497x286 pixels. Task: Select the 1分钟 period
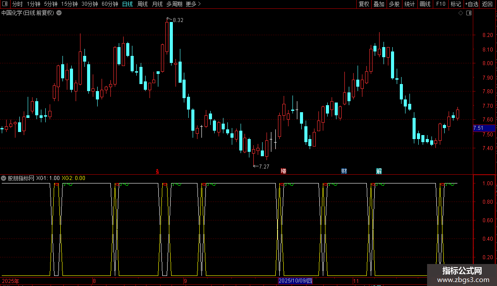[33, 4]
